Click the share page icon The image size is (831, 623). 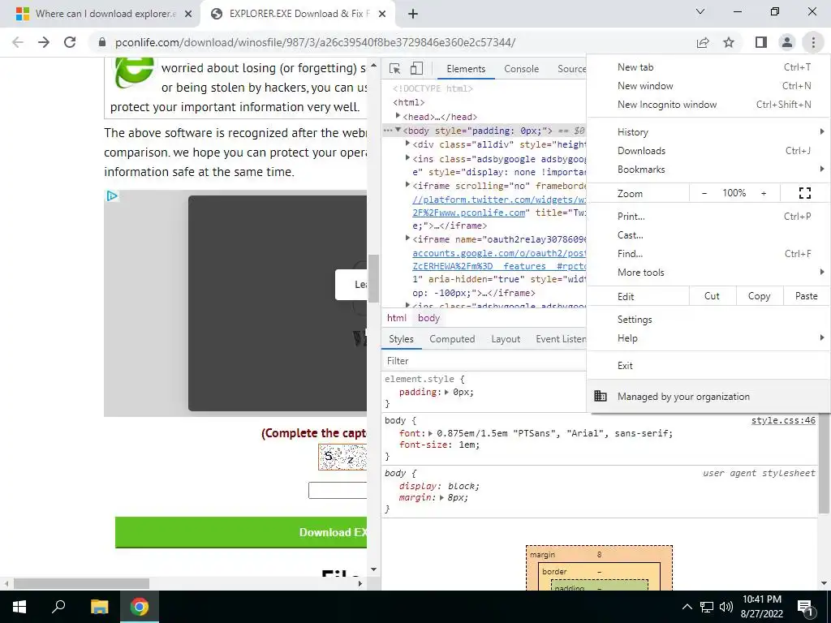[703, 42]
